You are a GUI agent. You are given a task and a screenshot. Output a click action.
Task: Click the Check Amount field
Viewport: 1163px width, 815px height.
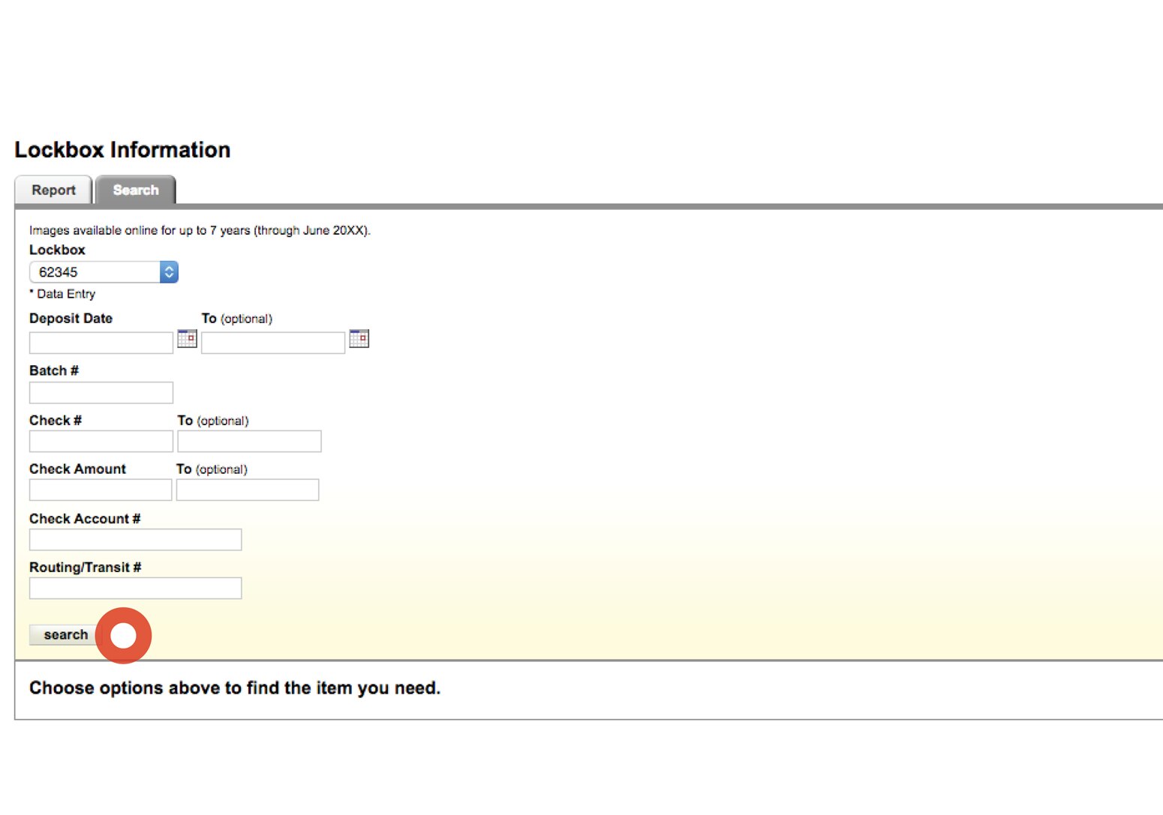point(100,490)
